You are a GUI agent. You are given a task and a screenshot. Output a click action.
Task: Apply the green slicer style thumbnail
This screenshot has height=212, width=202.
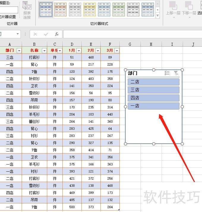coord(119,10)
